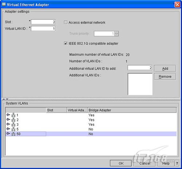The width and height of the screenshot is (182, 169).
Task: Expand the VLAN 3 tree node
Action: coord(8,124)
